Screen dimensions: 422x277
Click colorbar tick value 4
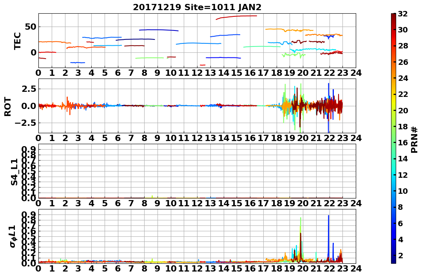(400, 239)
